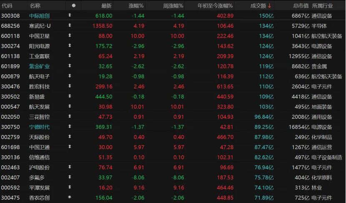Toggle sort direction arrow on 成交额 header
Screen dimensions: 346x203
pos(269,5)
